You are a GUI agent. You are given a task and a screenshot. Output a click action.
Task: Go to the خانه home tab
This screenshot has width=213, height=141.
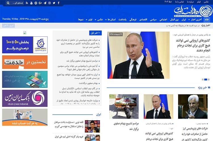click(207, 20)
